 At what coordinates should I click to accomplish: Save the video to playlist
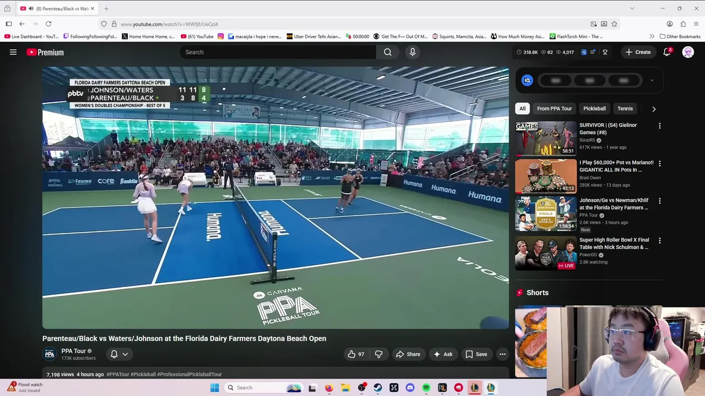476,354
